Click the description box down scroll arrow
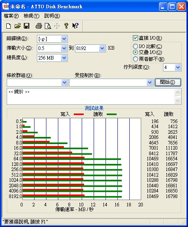Screen dimensions: 188x227 pos(178,100)
